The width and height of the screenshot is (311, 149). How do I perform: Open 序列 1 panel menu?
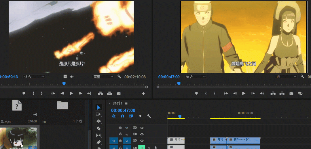126,103
